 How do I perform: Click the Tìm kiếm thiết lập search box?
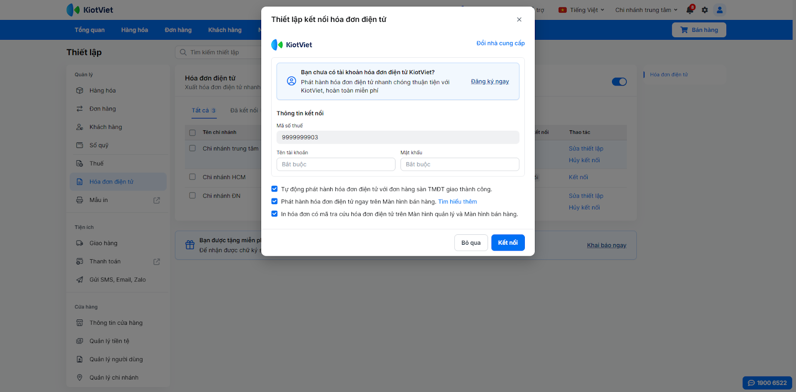tap(219, 52)
